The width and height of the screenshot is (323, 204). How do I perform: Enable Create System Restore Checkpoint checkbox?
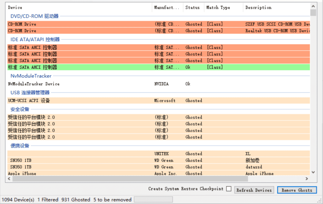[229, 189]
